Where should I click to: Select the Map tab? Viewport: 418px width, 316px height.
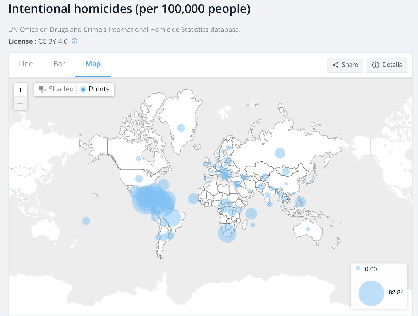(93, 64)
